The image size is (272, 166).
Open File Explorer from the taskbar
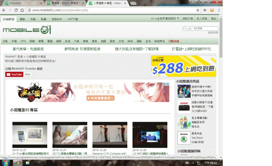coord(28,163)
